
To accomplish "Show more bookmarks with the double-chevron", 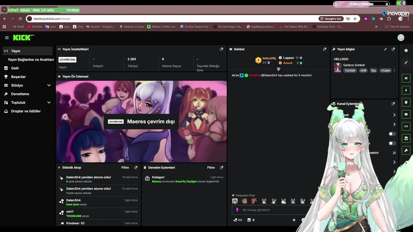I will (376, 26).
